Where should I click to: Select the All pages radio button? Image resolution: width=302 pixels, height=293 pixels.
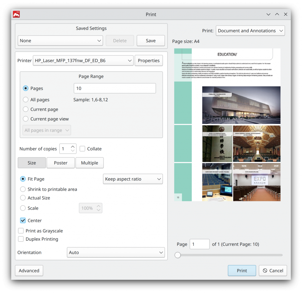[x=25, y=100]
